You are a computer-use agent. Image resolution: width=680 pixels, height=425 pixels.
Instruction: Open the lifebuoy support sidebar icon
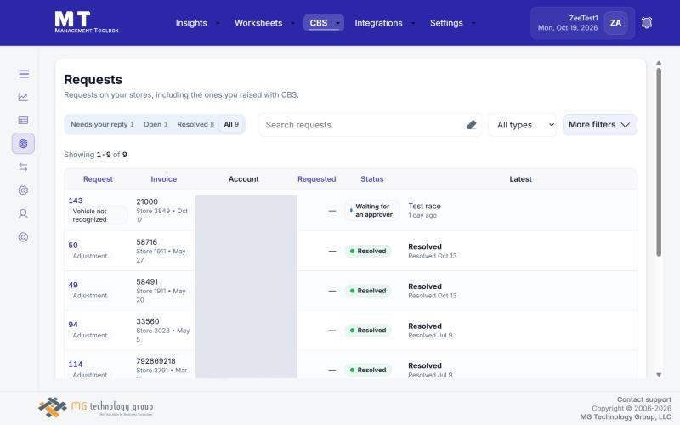pos(24,237)
